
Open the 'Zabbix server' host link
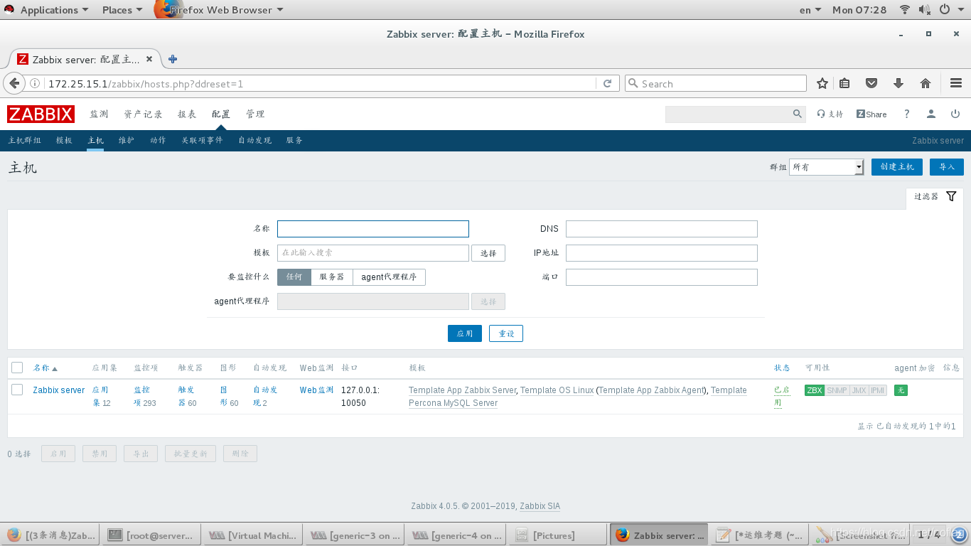(x=58, y=390)
